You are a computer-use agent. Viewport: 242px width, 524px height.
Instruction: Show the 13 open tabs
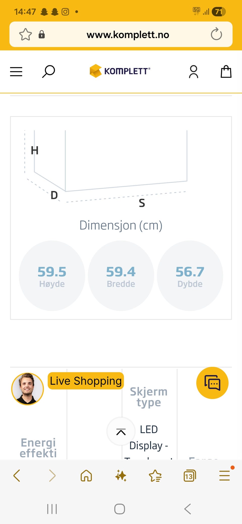(190, 476)
